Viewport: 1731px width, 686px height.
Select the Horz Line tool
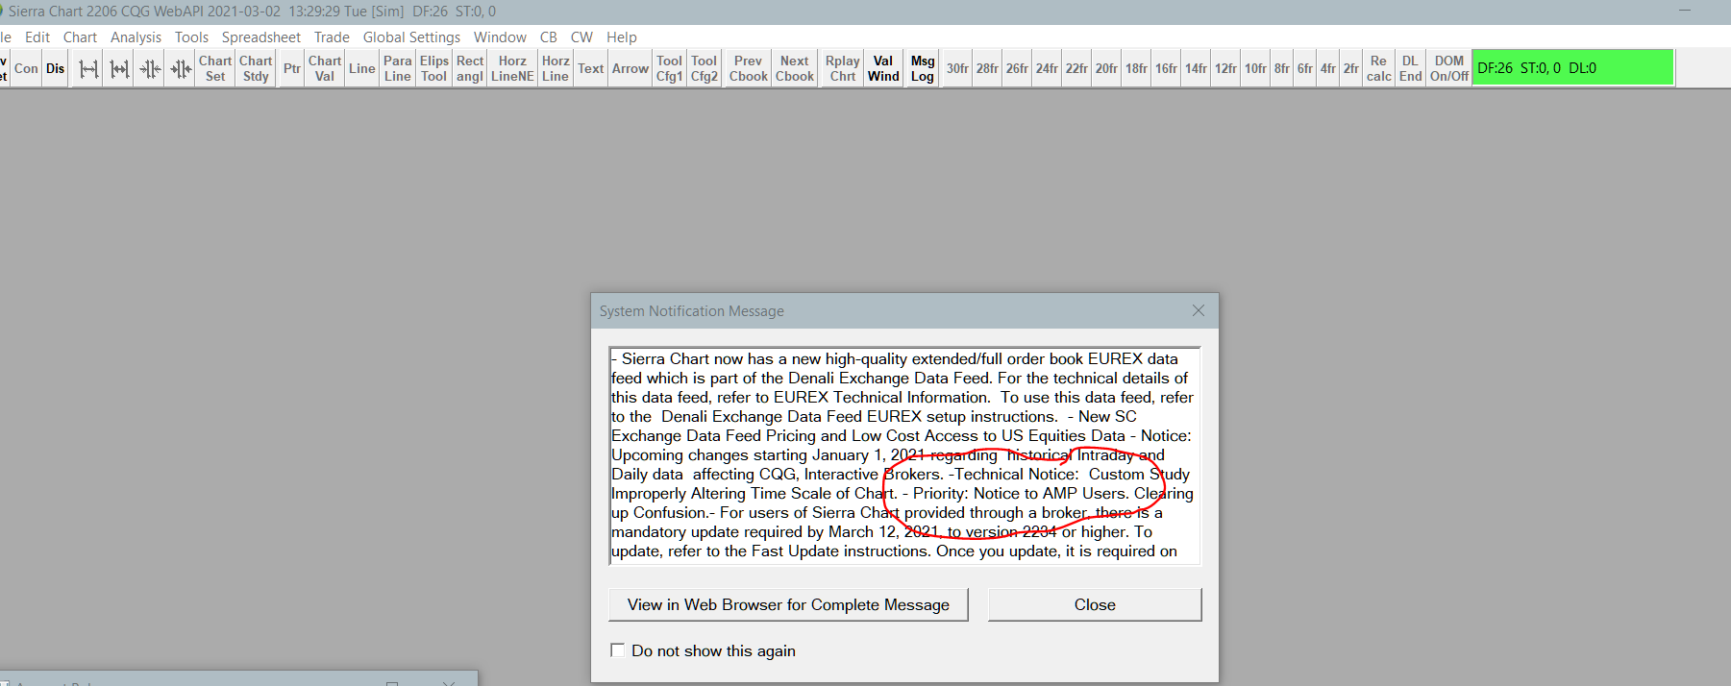(556, 68)
